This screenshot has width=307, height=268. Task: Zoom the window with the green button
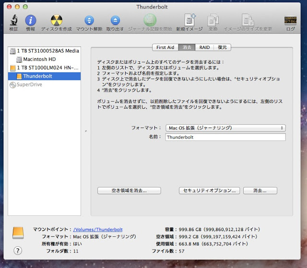(25, 7)
